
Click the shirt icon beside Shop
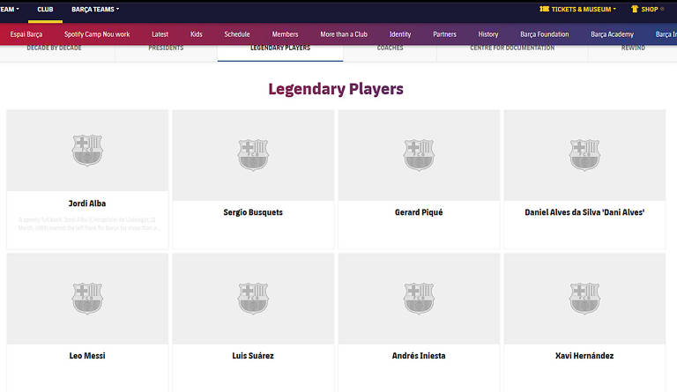click(635, 9)
